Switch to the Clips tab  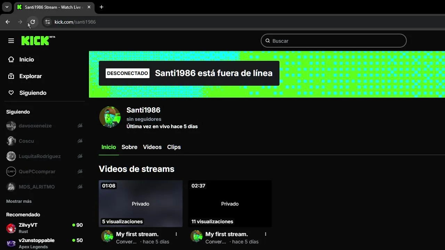(174, 147)
